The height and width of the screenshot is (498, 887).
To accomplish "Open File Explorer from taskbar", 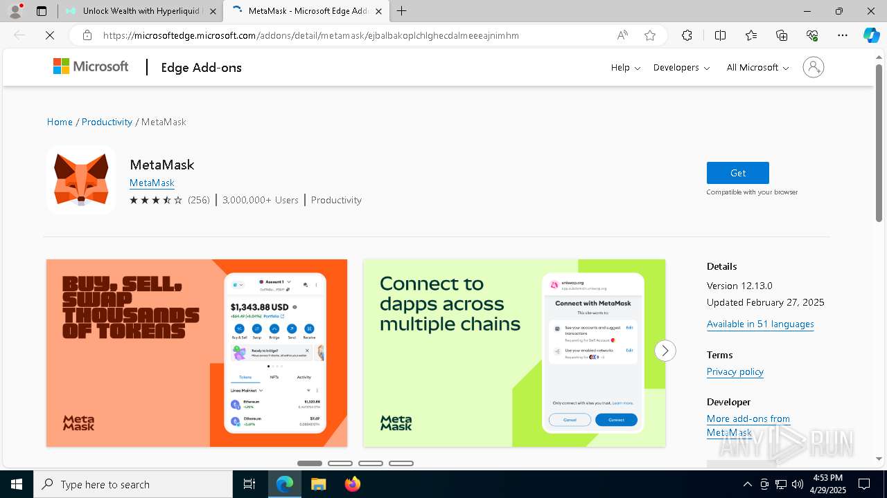I will click(x=318, y=484).
